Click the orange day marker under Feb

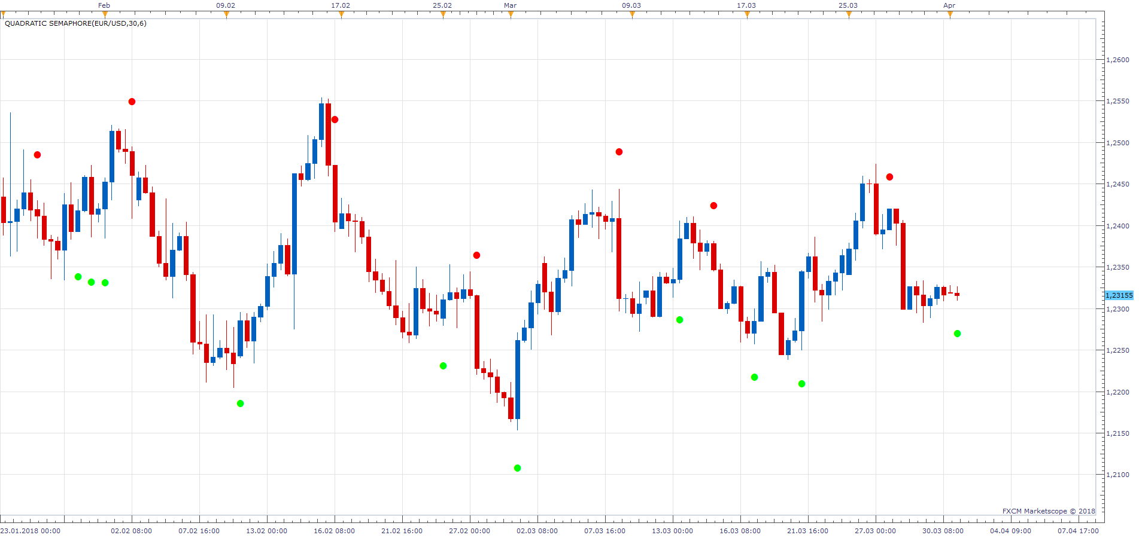(x=105, y=15)
